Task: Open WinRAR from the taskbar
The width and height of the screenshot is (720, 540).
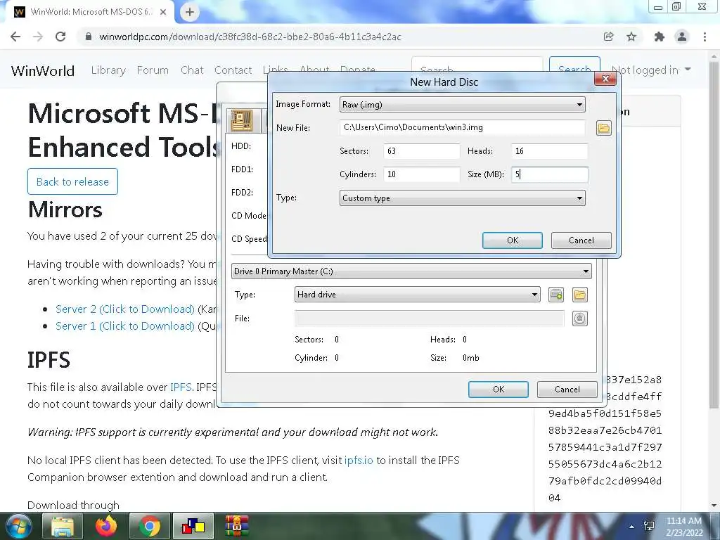Action: point(236,526)
